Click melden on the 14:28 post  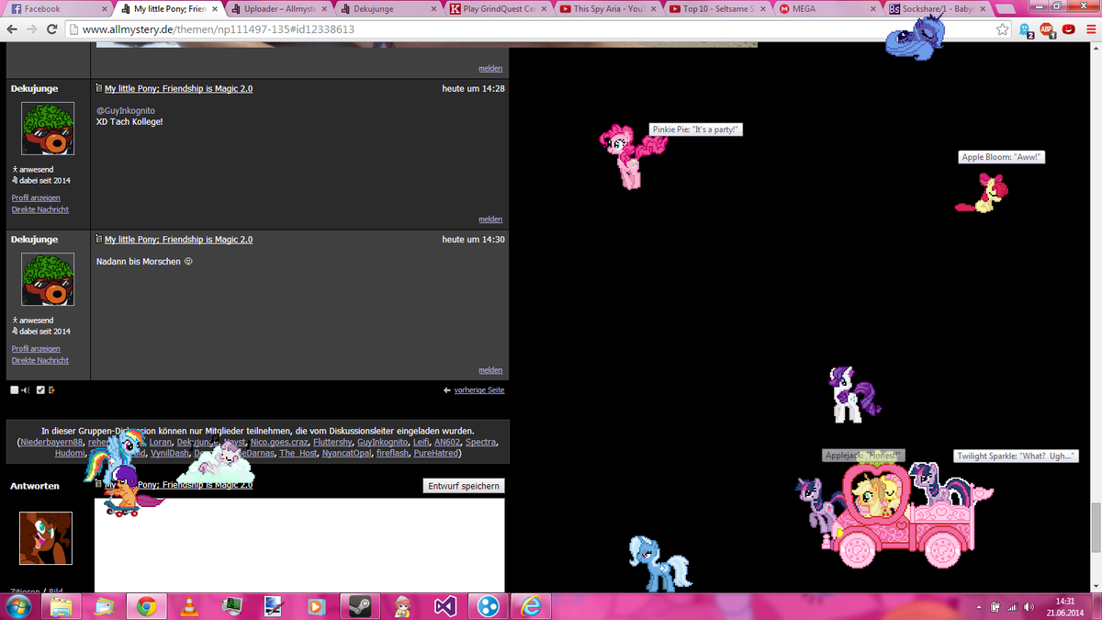490,220
